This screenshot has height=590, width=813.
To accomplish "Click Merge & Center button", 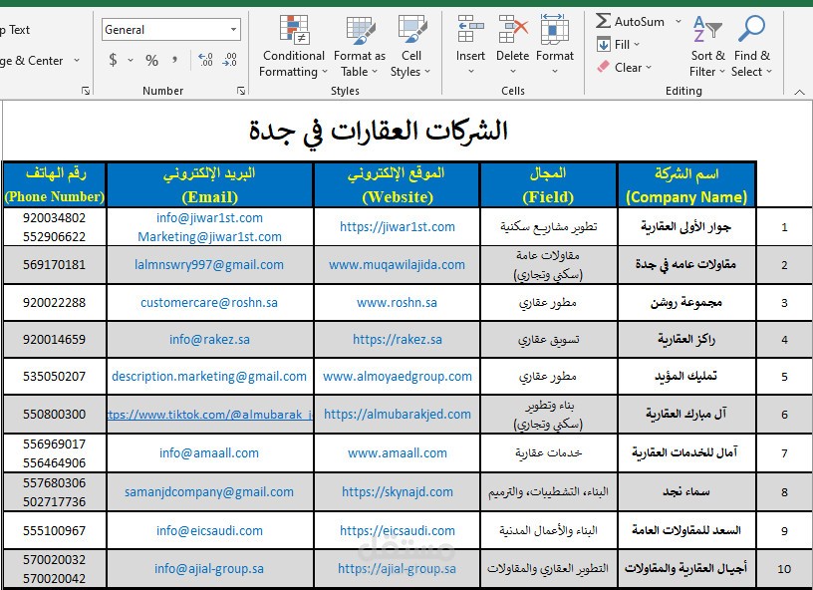I will 32,60.
